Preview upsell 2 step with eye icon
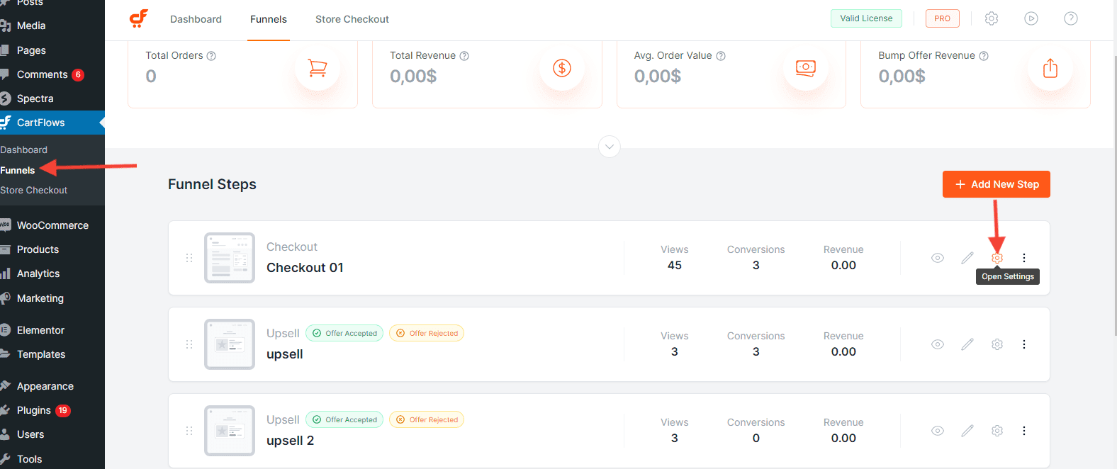Viewport: 1117px width, 469px height. click(x=938, y=431)
